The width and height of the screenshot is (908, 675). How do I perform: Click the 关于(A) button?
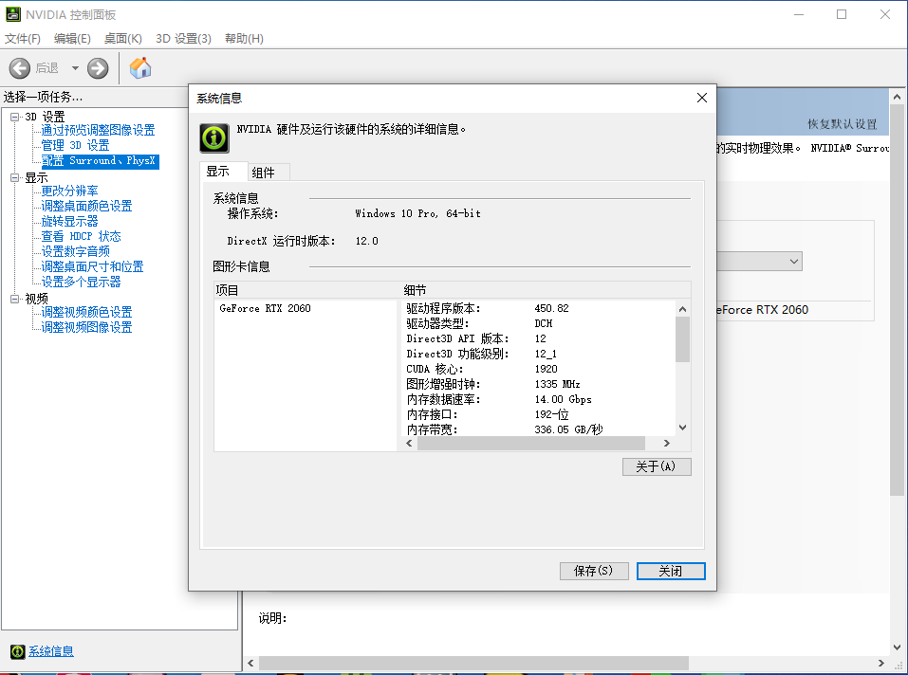coord(657,466)
